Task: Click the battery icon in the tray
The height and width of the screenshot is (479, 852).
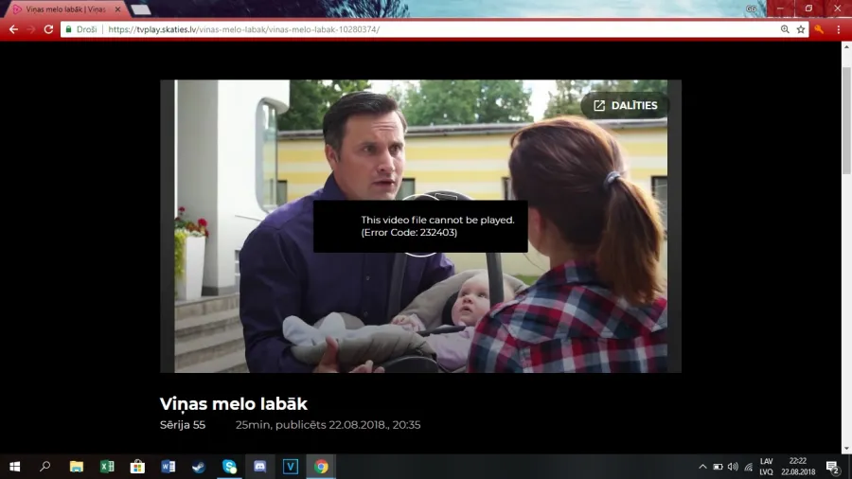Action: [718, 467]
